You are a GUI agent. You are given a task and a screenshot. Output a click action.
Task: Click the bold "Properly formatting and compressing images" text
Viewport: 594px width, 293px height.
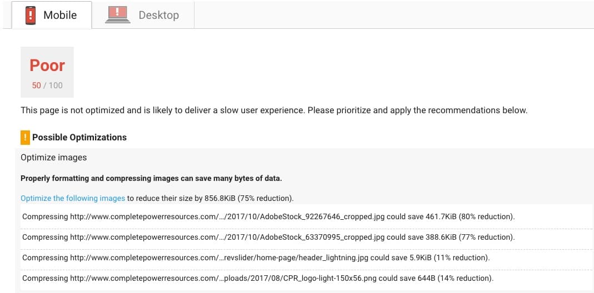tap(151, 178)
